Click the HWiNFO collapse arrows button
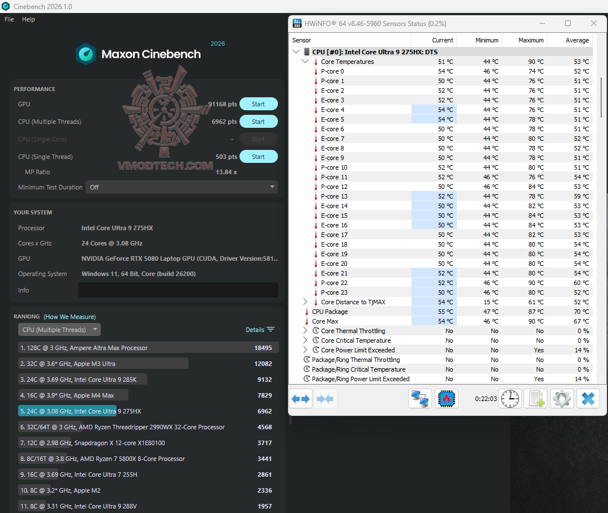Viewport: 608px width, 513px height. pos(325,399)
